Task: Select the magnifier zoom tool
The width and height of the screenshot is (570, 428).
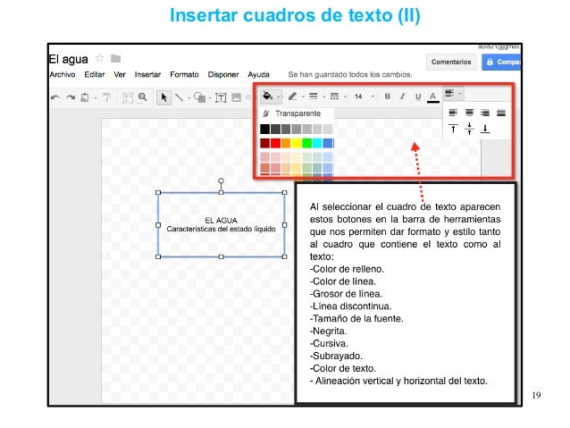Action: tap(143, 97)
